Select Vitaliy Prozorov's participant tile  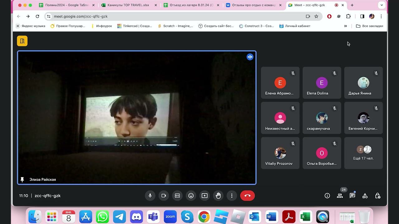280,153
